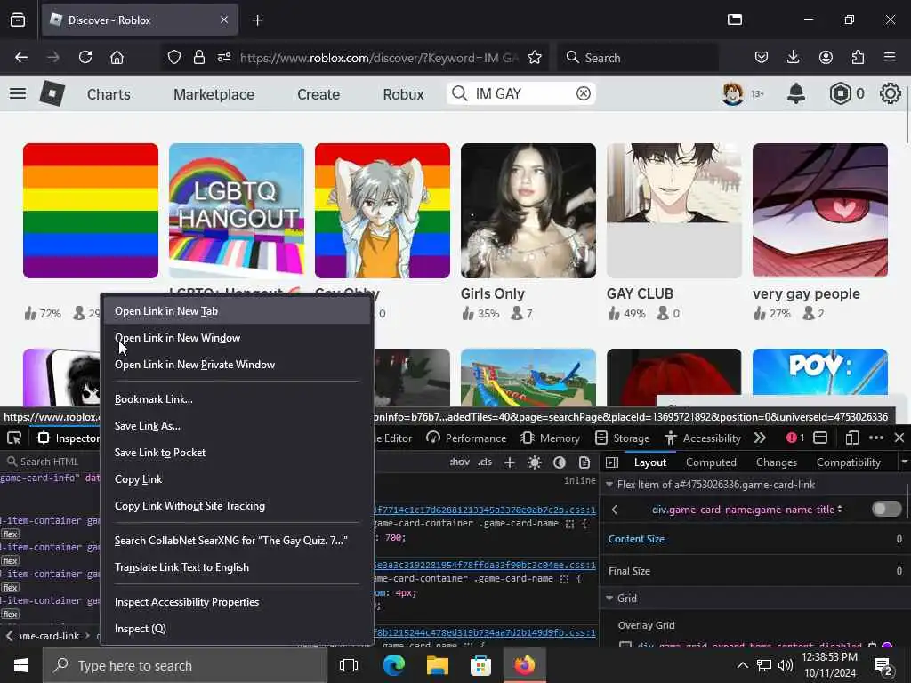Open the Roblox hamburger navigation menu

pyautogui.click(x=18, y=93)
